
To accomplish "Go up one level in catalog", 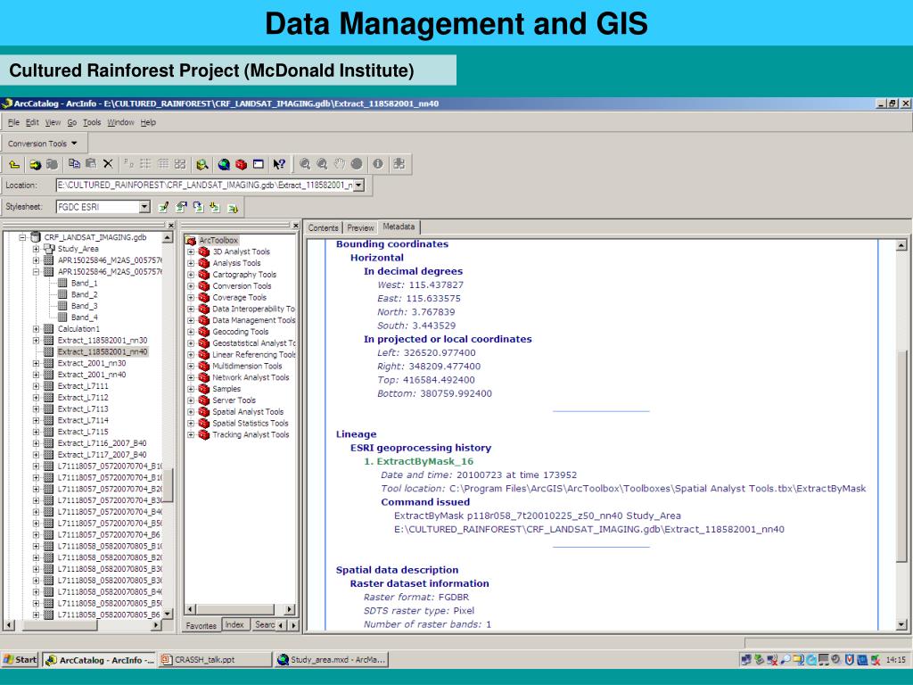I will click(14, 164).
